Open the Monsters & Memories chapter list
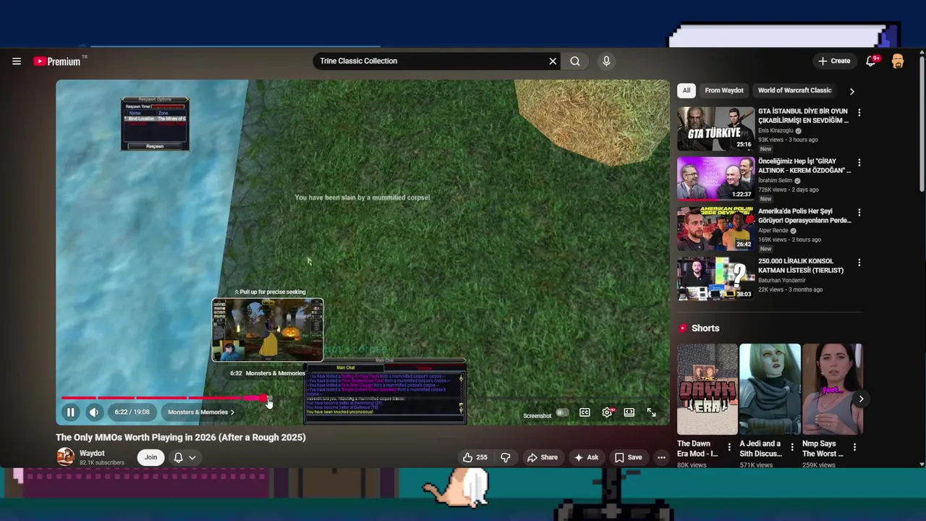The width and height of the screenshot is (926, 521). pyautogui.click(x=201, y=412)
